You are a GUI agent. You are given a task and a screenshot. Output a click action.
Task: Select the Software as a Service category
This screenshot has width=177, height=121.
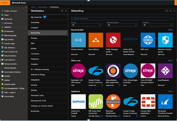click(x=48, y=106)
